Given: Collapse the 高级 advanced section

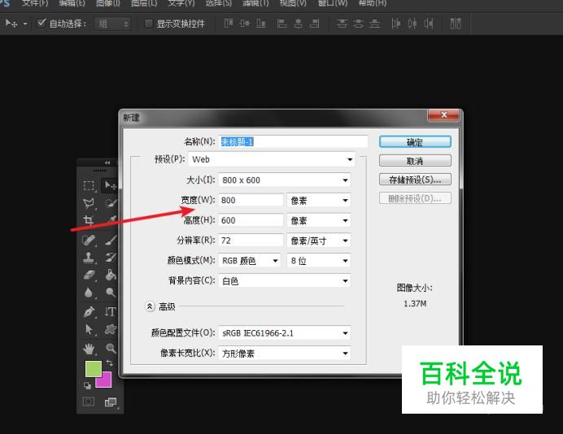Looking at the screenshot, I should point(150,306).
